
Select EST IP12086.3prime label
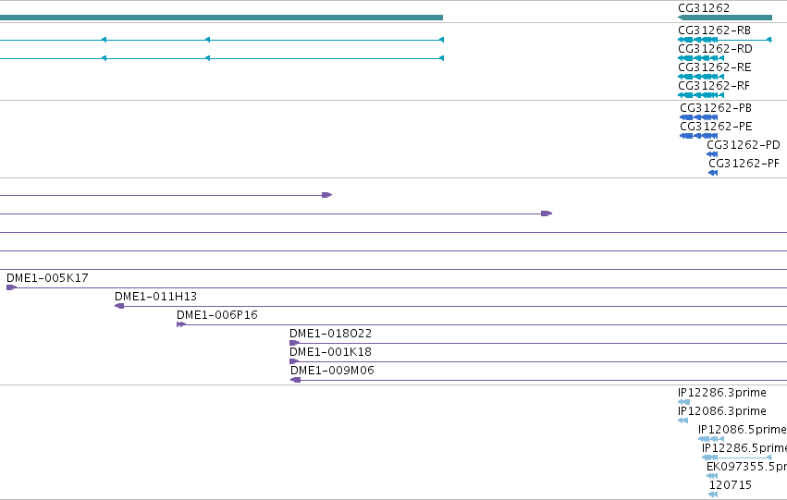(x=721, y=411)
